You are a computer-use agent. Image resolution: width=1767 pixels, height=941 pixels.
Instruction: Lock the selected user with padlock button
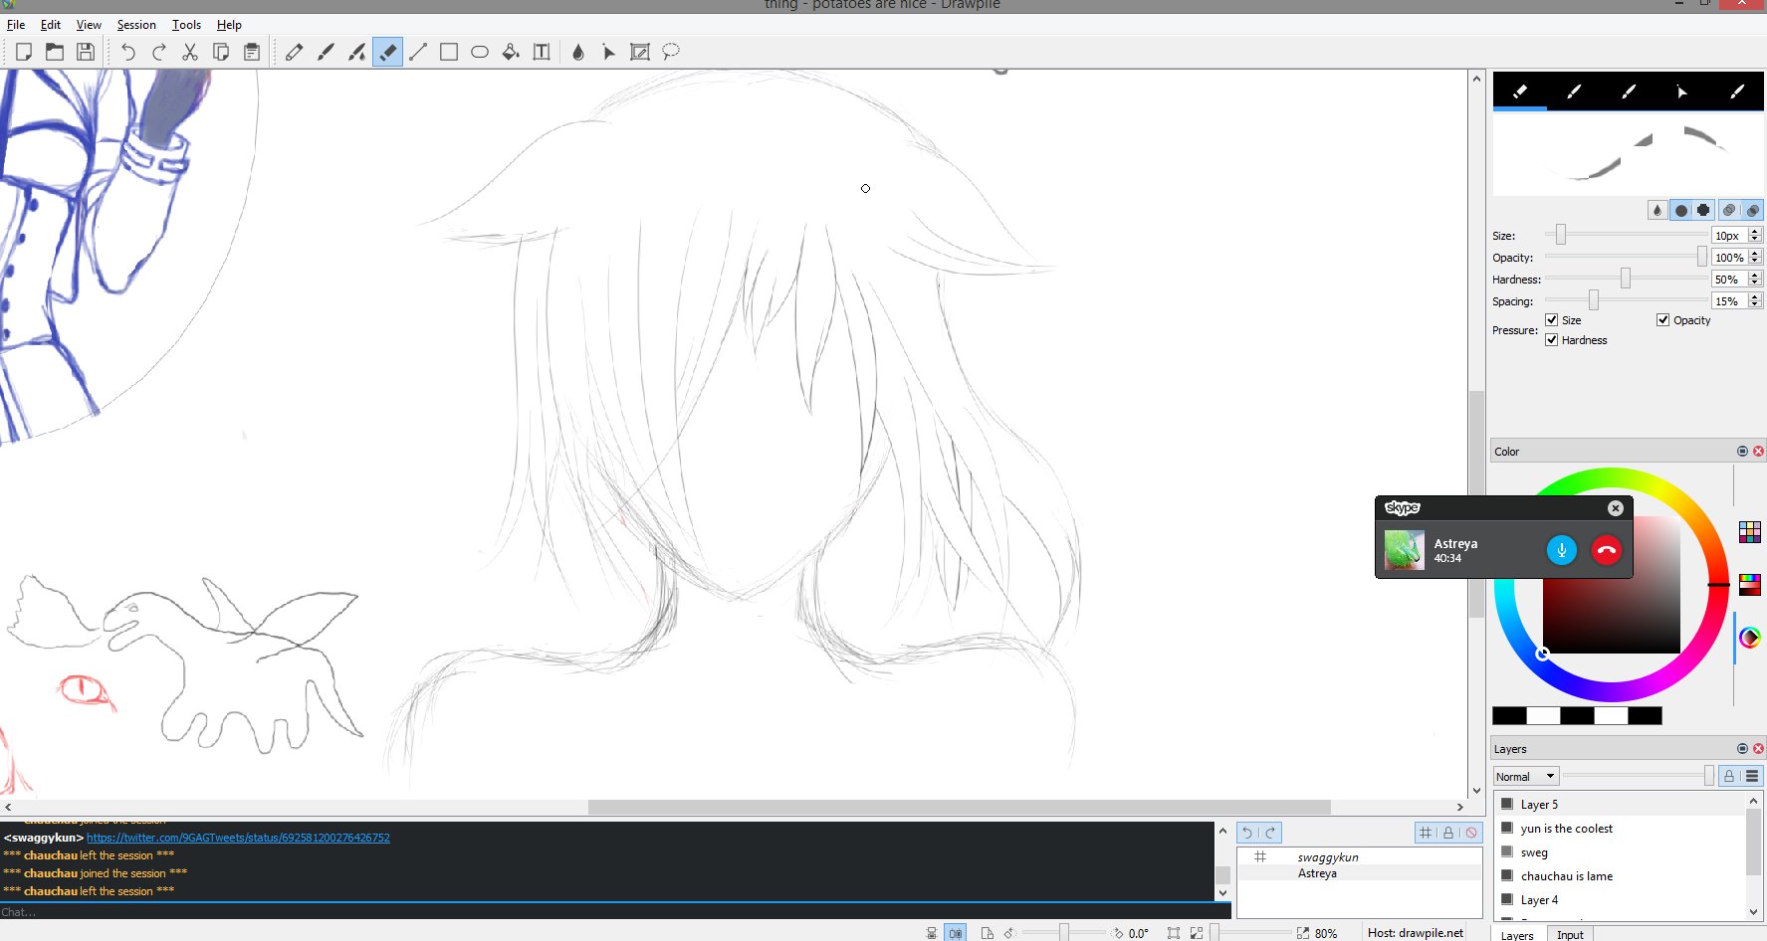[1448, 833]
